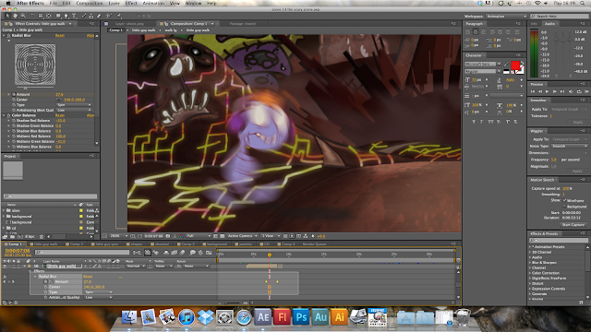
Task: Click the Brainstorm icon in timeline
Action: pyautogui.click(x=193, y=253)
